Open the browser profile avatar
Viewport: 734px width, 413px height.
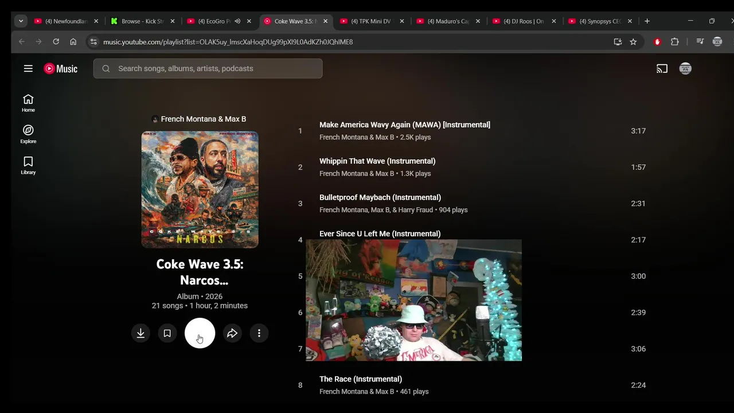(x=717, y=42)
